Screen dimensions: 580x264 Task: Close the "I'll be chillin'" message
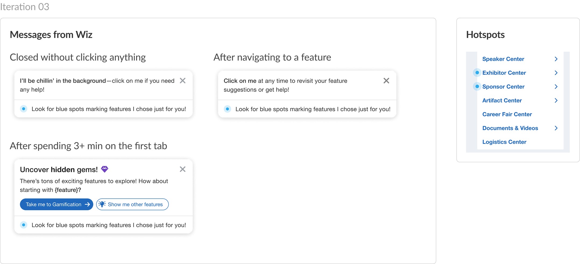pos(183,81)
